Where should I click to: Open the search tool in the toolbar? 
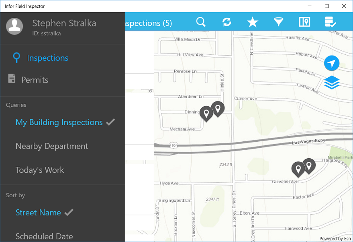(201, 22)
